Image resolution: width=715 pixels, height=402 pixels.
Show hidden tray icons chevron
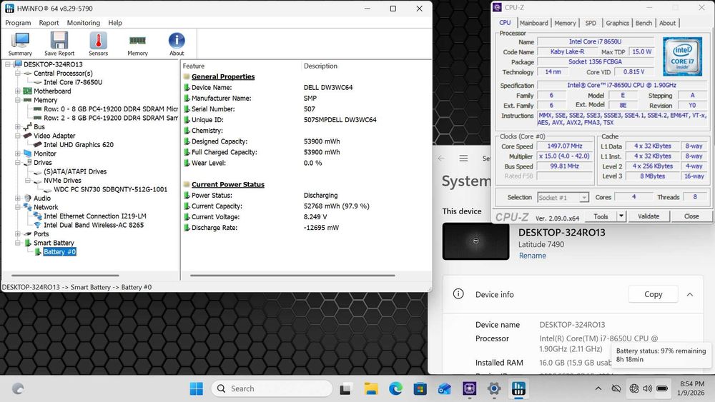(598, 389)
